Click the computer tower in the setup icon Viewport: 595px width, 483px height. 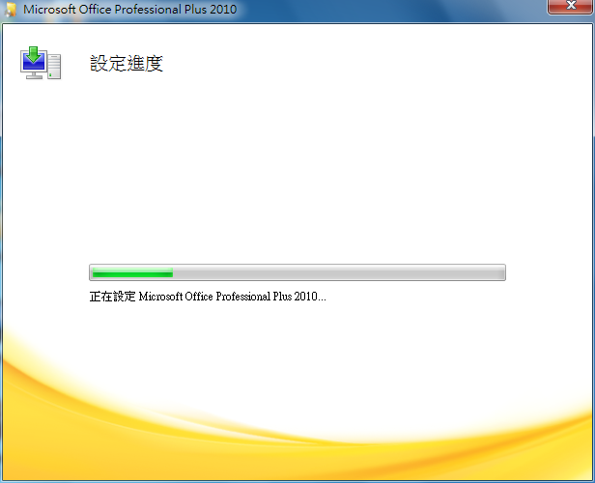pyautogui.click(x=54, y=68)
